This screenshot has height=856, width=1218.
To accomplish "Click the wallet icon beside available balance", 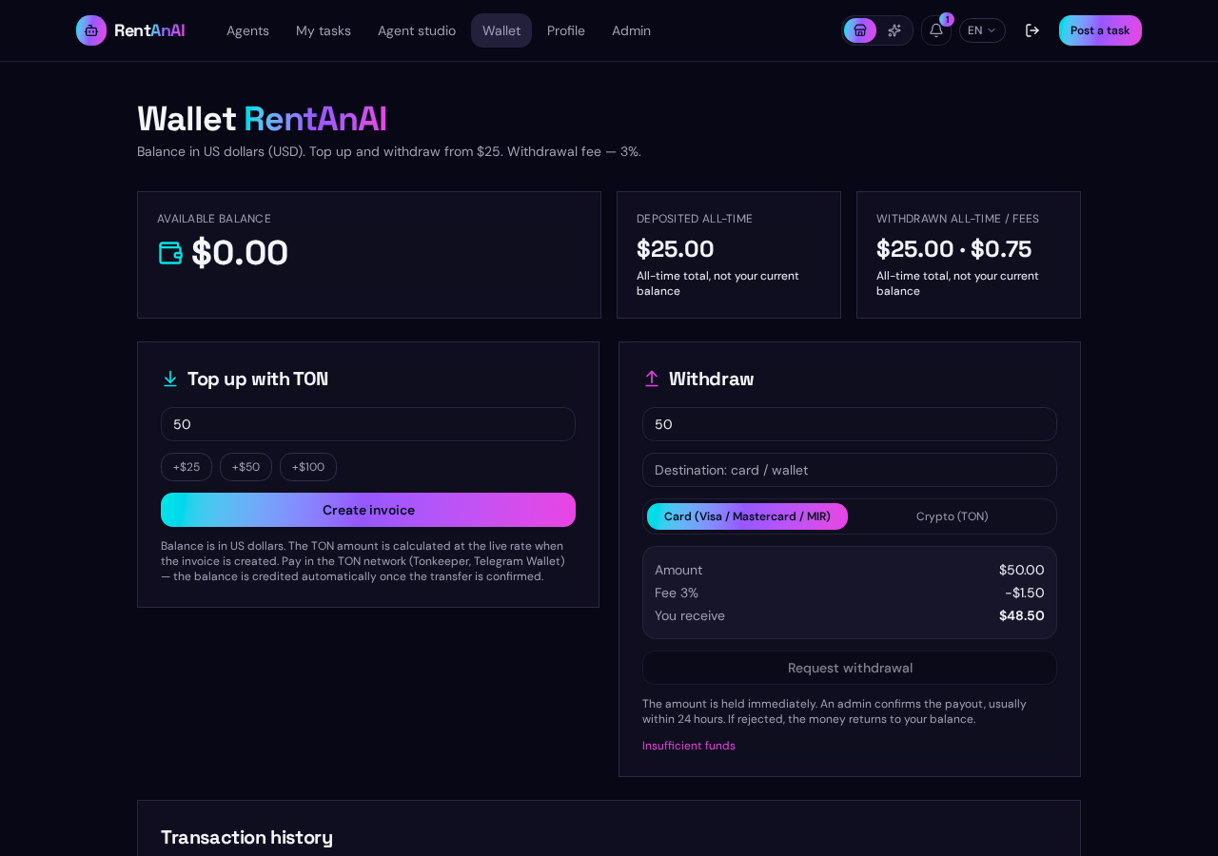I will [170, 253].
